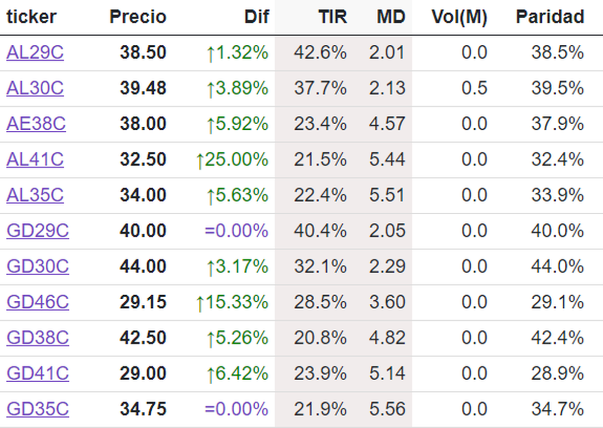Click the GD29C ticker link
The image size is (603, 428).
[x=38, y=231]
